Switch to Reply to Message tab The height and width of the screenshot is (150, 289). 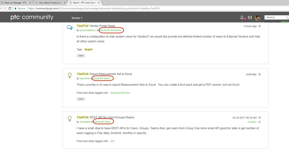[x=16, y=3]
